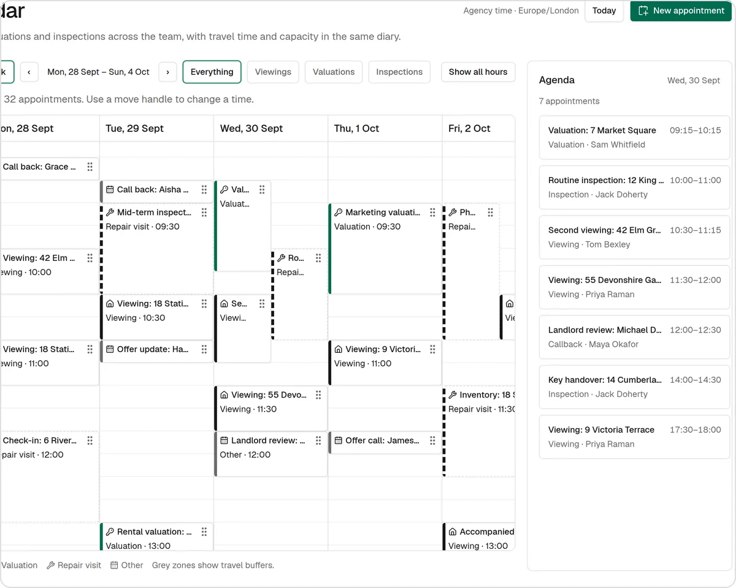
Task: Jump to Today
Action: (604, 10)
